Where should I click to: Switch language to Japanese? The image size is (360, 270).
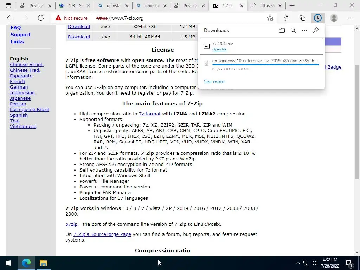(20, 98)
